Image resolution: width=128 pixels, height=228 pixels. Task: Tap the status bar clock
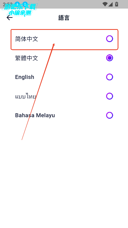point(8,4)
